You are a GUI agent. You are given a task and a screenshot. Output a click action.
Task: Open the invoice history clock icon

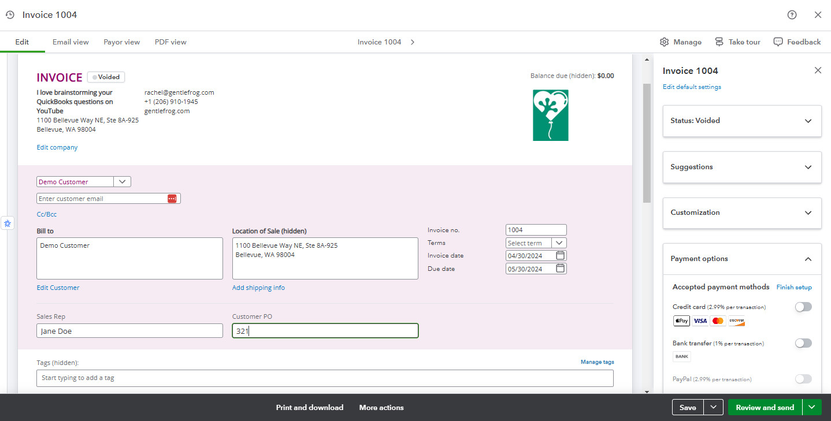[x=10, y=15]
